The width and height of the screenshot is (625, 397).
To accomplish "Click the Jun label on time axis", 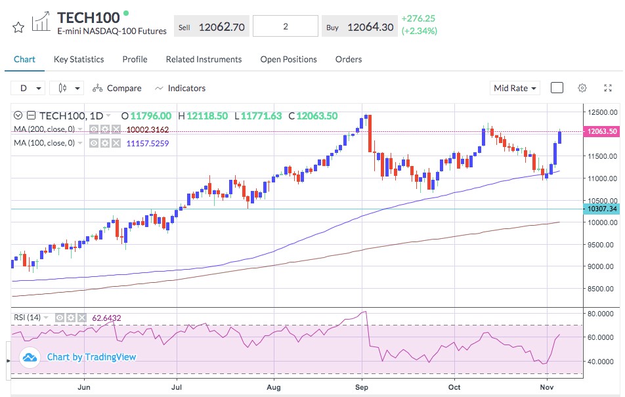I will [x=84, y=387].
